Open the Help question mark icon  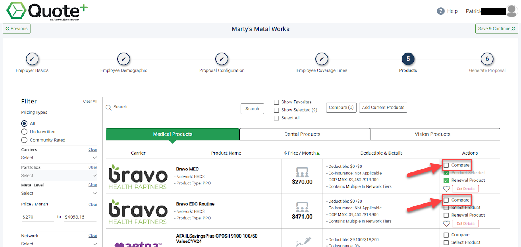click(441, 11)
